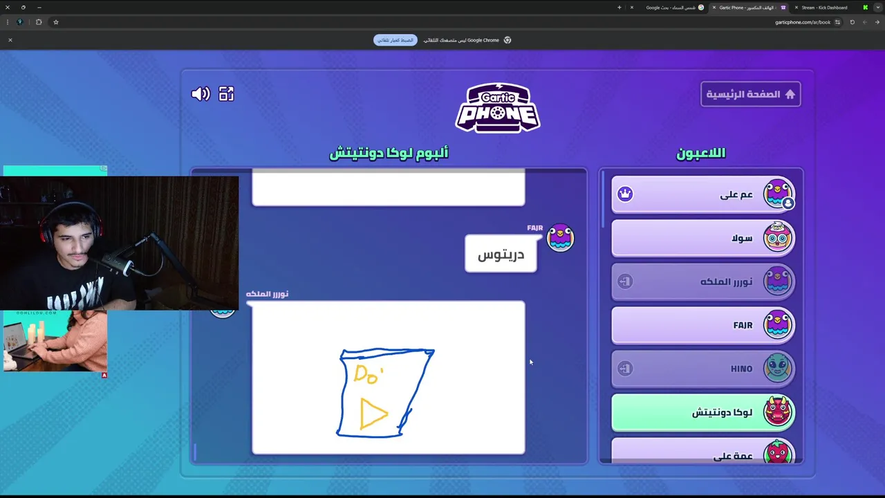This screenshot has height=498, width=885.
Task: Select player HINO in players list
Action: click(703, 369)
